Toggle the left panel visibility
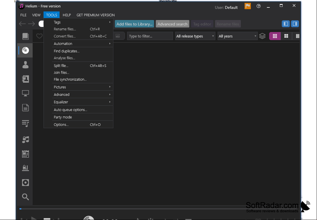This screenshot has width=317, height=220. [286, 24]
